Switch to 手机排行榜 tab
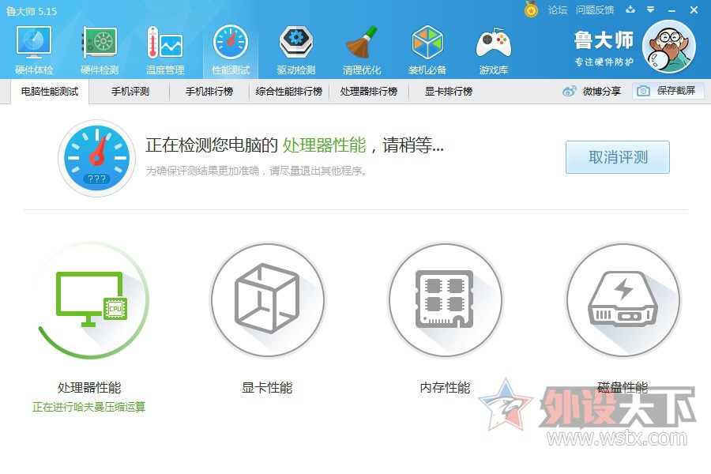Screen dimensions: 711x474 (x=209, y=92)
